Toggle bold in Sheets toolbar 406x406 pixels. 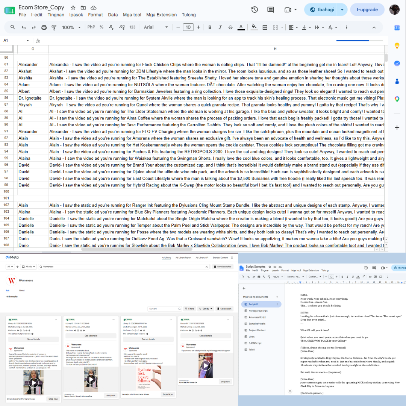click(x=210, y=27)
